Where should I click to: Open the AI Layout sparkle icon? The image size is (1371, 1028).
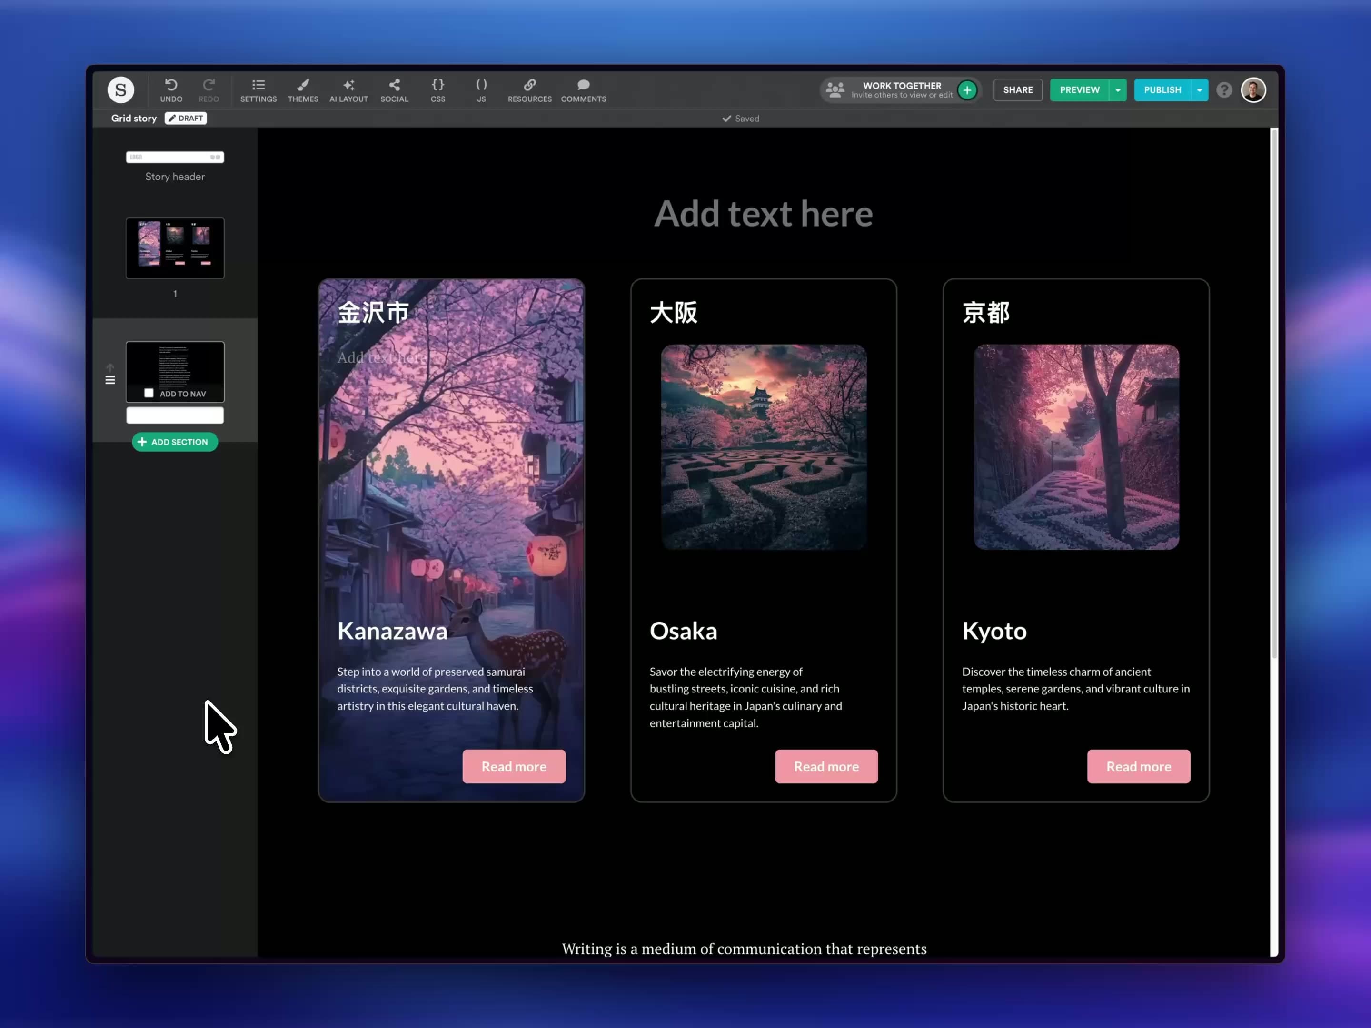click(348, 85)
